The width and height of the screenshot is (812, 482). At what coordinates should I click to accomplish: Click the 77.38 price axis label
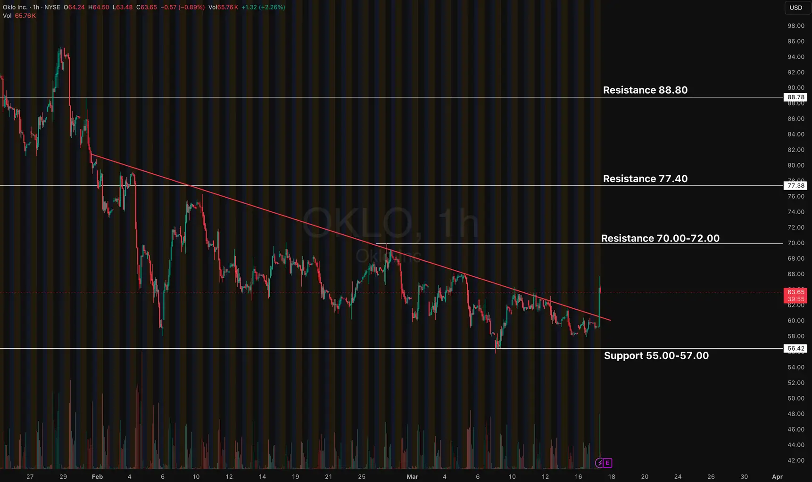795,186
